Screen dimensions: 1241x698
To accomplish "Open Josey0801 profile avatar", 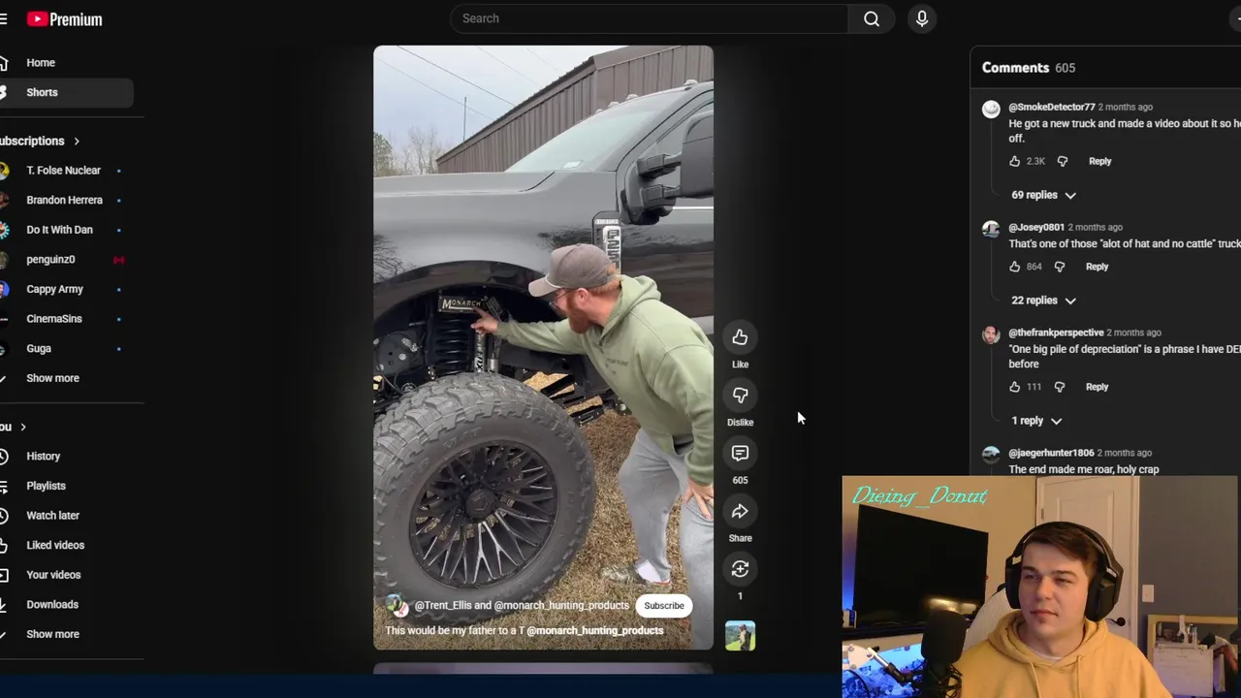I will click(x=991, y=230).
